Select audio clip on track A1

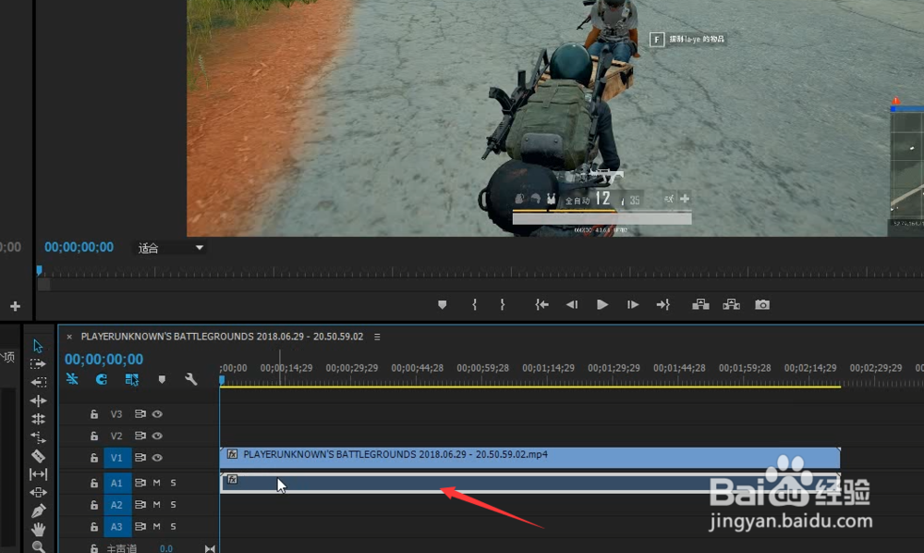[529, 483]
